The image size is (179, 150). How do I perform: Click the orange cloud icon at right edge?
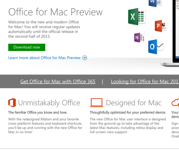click(x=175, y=103)
